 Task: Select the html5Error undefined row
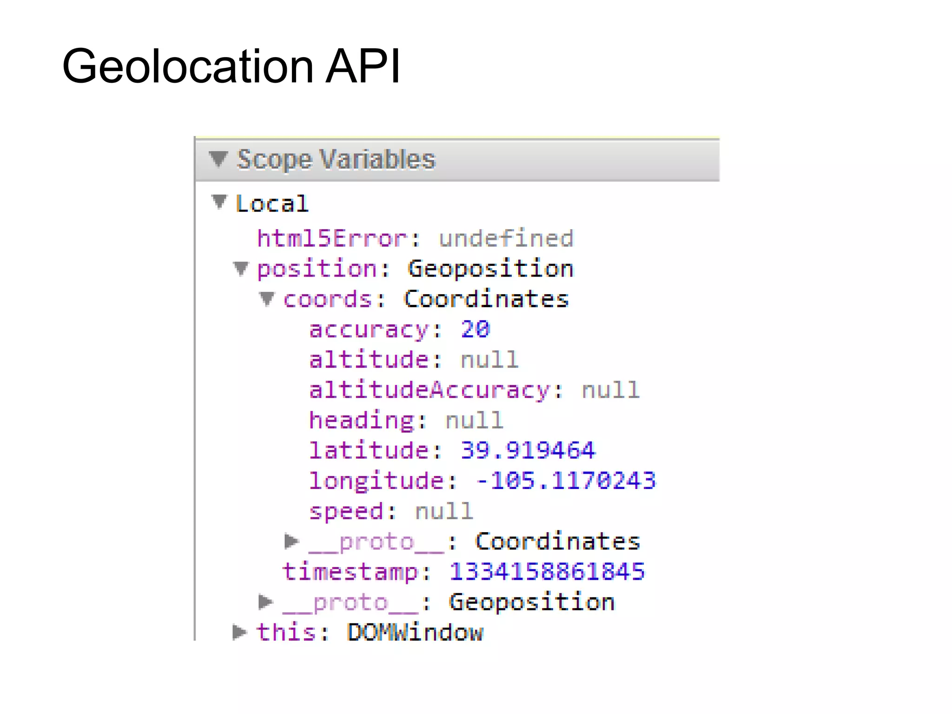[x=415, y=238]
